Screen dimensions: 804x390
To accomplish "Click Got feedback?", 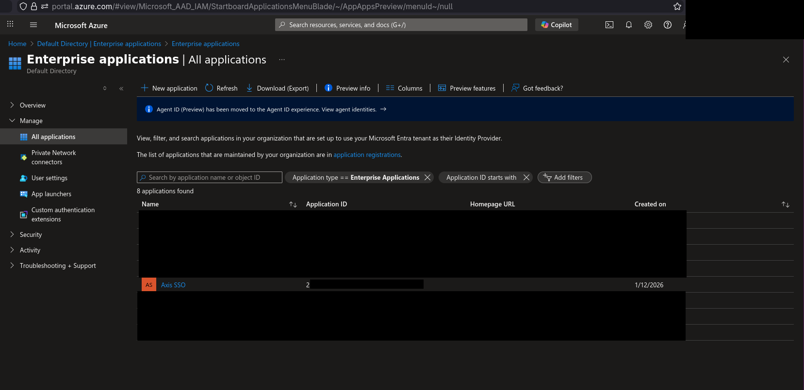I will coord(537,88).
